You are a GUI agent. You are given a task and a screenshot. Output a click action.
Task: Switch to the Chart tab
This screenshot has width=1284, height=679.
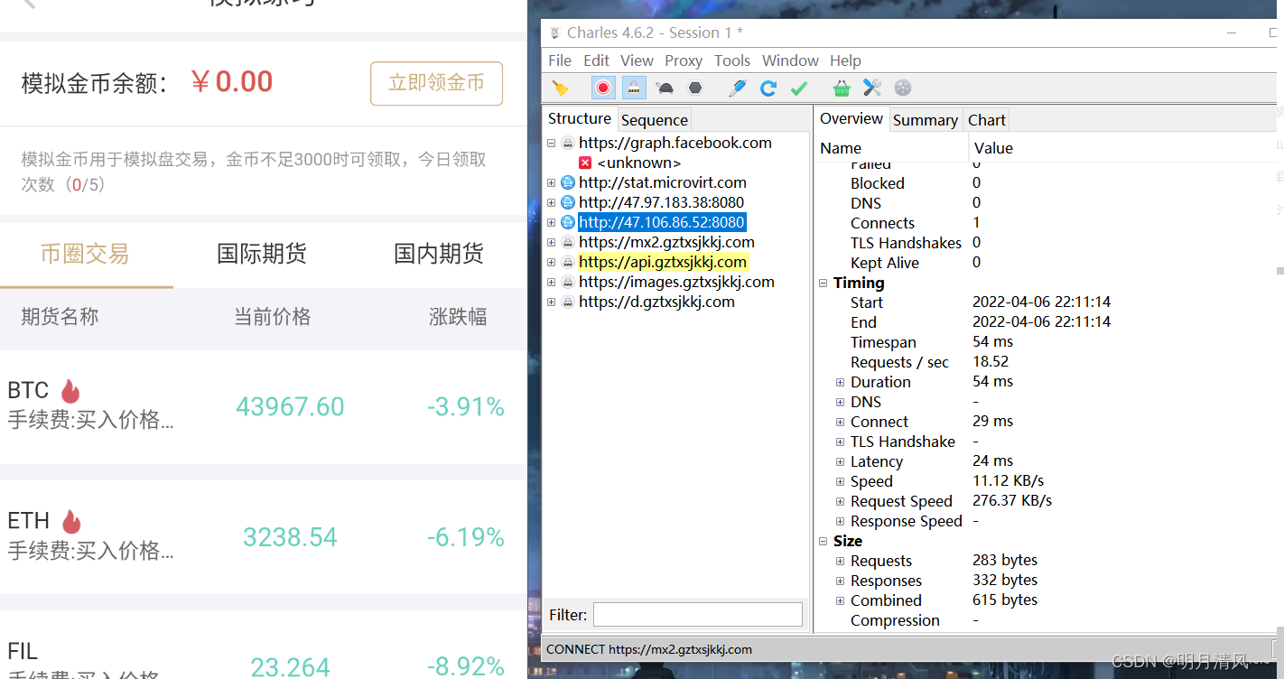987,120
